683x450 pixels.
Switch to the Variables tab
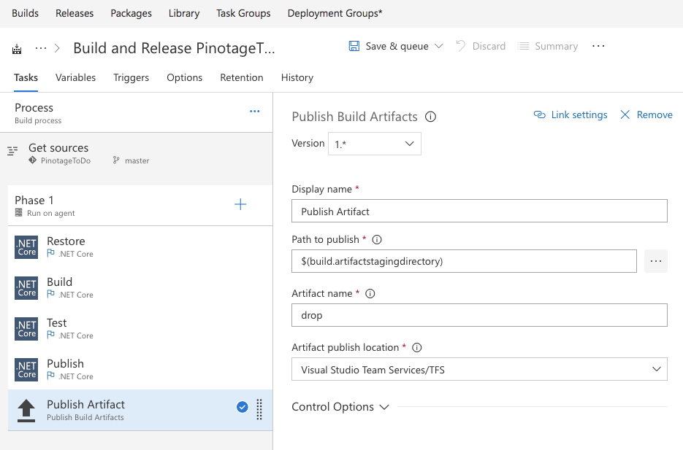[x=76, y=77]
